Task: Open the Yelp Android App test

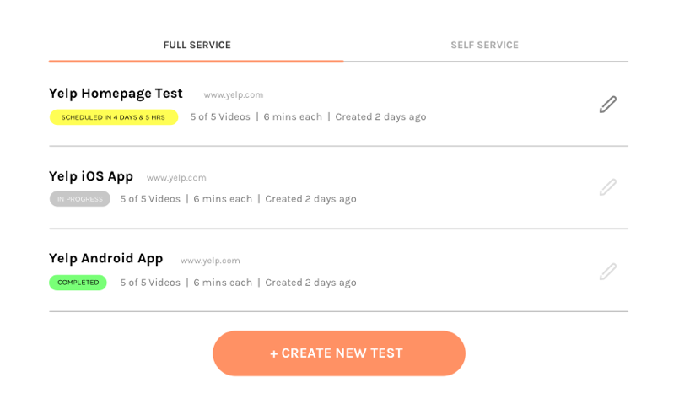Action: point(106,259)
